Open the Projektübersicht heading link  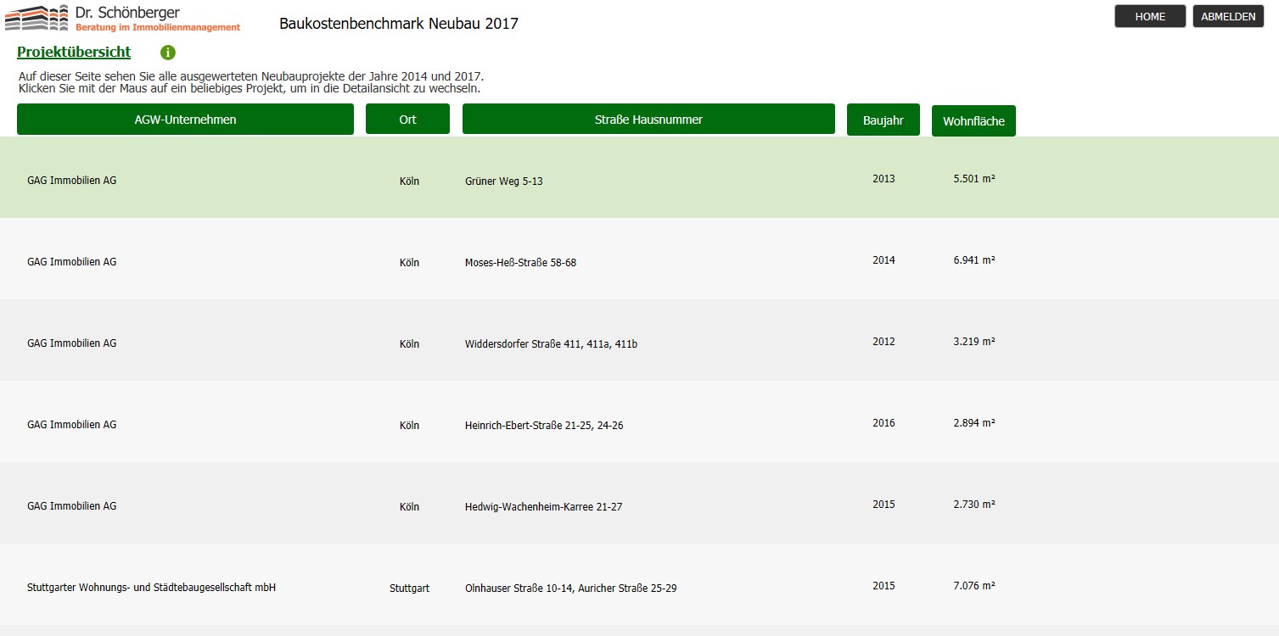[74, 53]
